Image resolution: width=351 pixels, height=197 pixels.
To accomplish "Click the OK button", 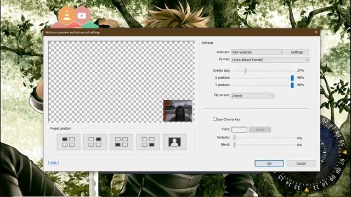I will [269, 163].
